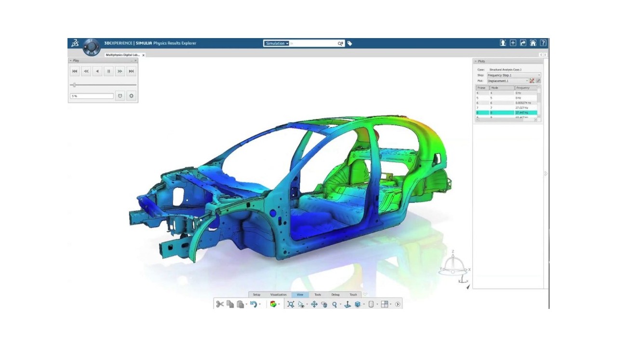The image size is (617, 347).
Task: Open the compass in header
Action: coord(91,47)
